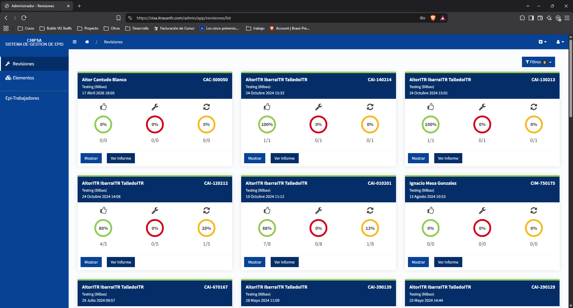
Task: Click wrench icon on CAI-010201 card
Action: pos(318,210)
